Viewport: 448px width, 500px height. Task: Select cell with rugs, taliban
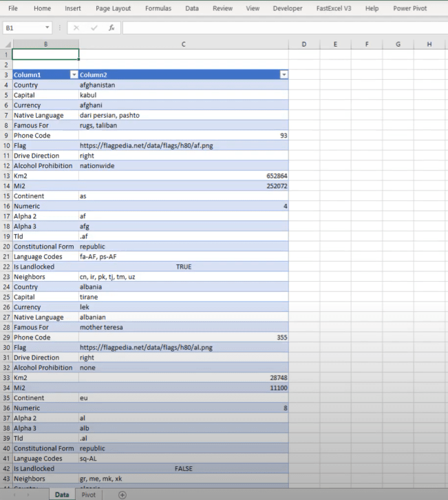coord(184,125)
